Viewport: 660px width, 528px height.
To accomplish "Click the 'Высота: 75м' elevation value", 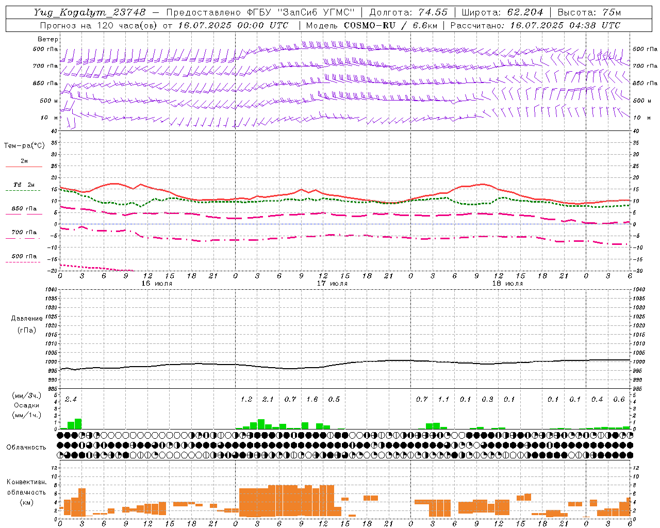I will (x=589, y=12).
